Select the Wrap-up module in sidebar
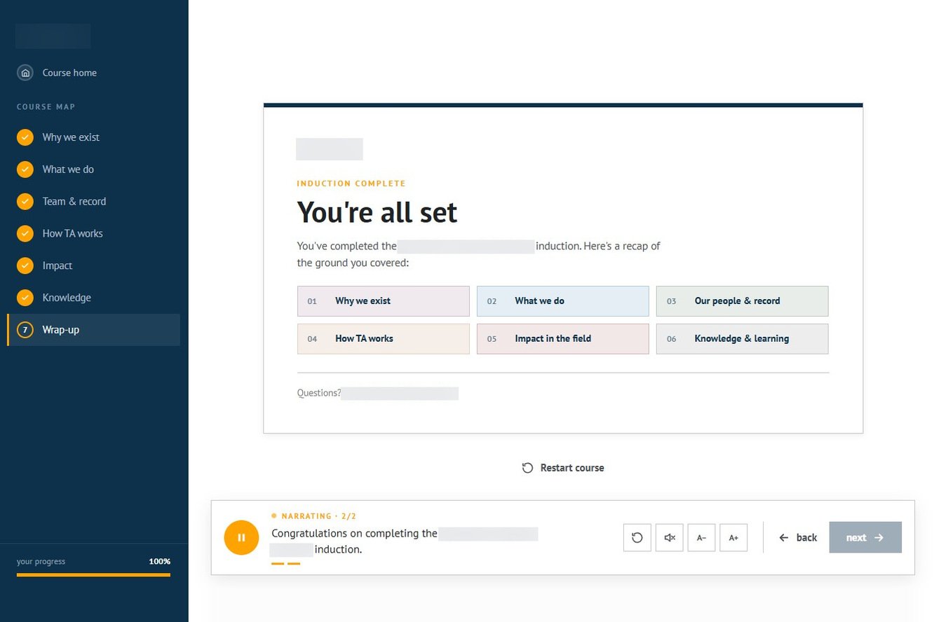The height and width of the screenshot is (622, 934). 93,330
